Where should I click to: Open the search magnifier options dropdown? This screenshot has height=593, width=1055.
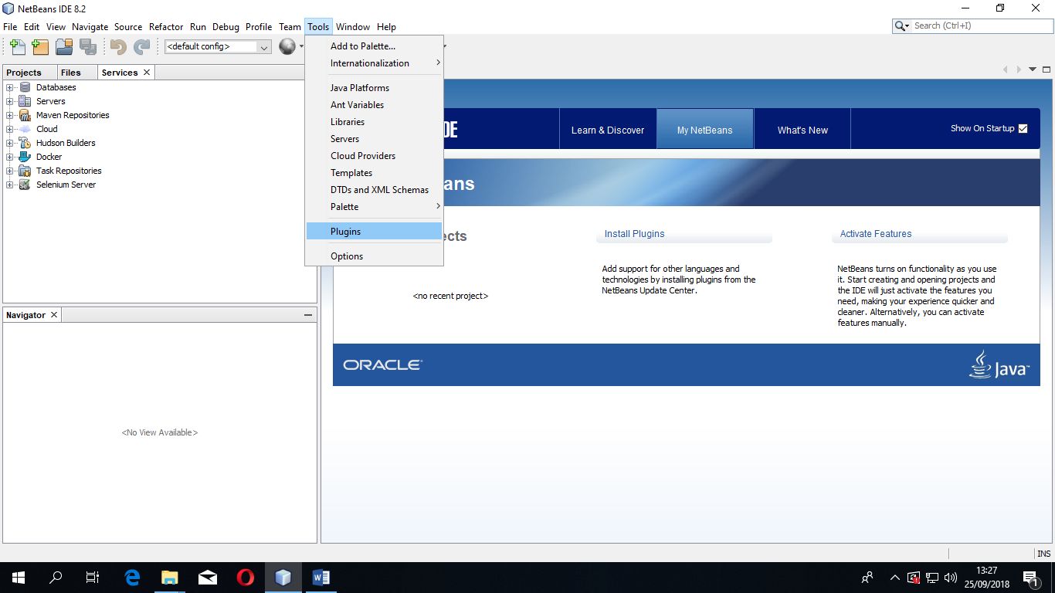[902, 25]
